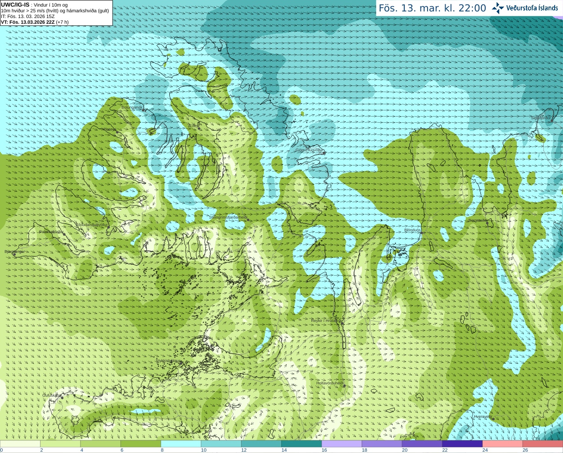Screen dimensions: 563x453
Task: Click the Bolungarvík station label
Action: click(132, 107)
